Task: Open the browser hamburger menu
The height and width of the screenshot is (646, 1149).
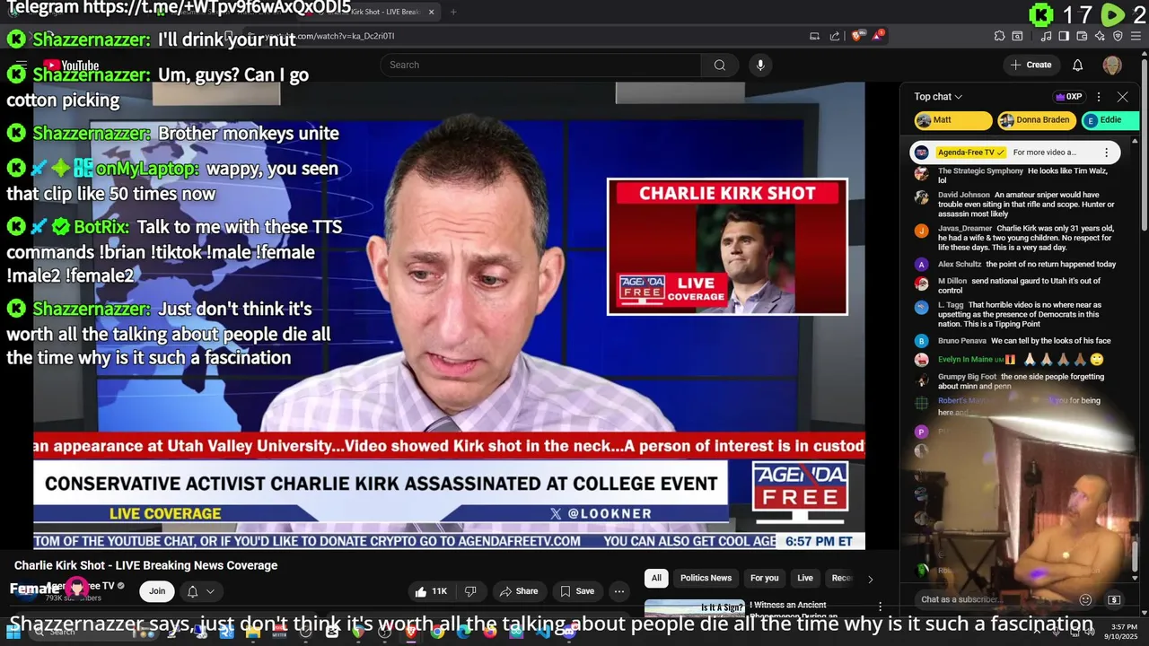Action: click(x=1136, y=36)
